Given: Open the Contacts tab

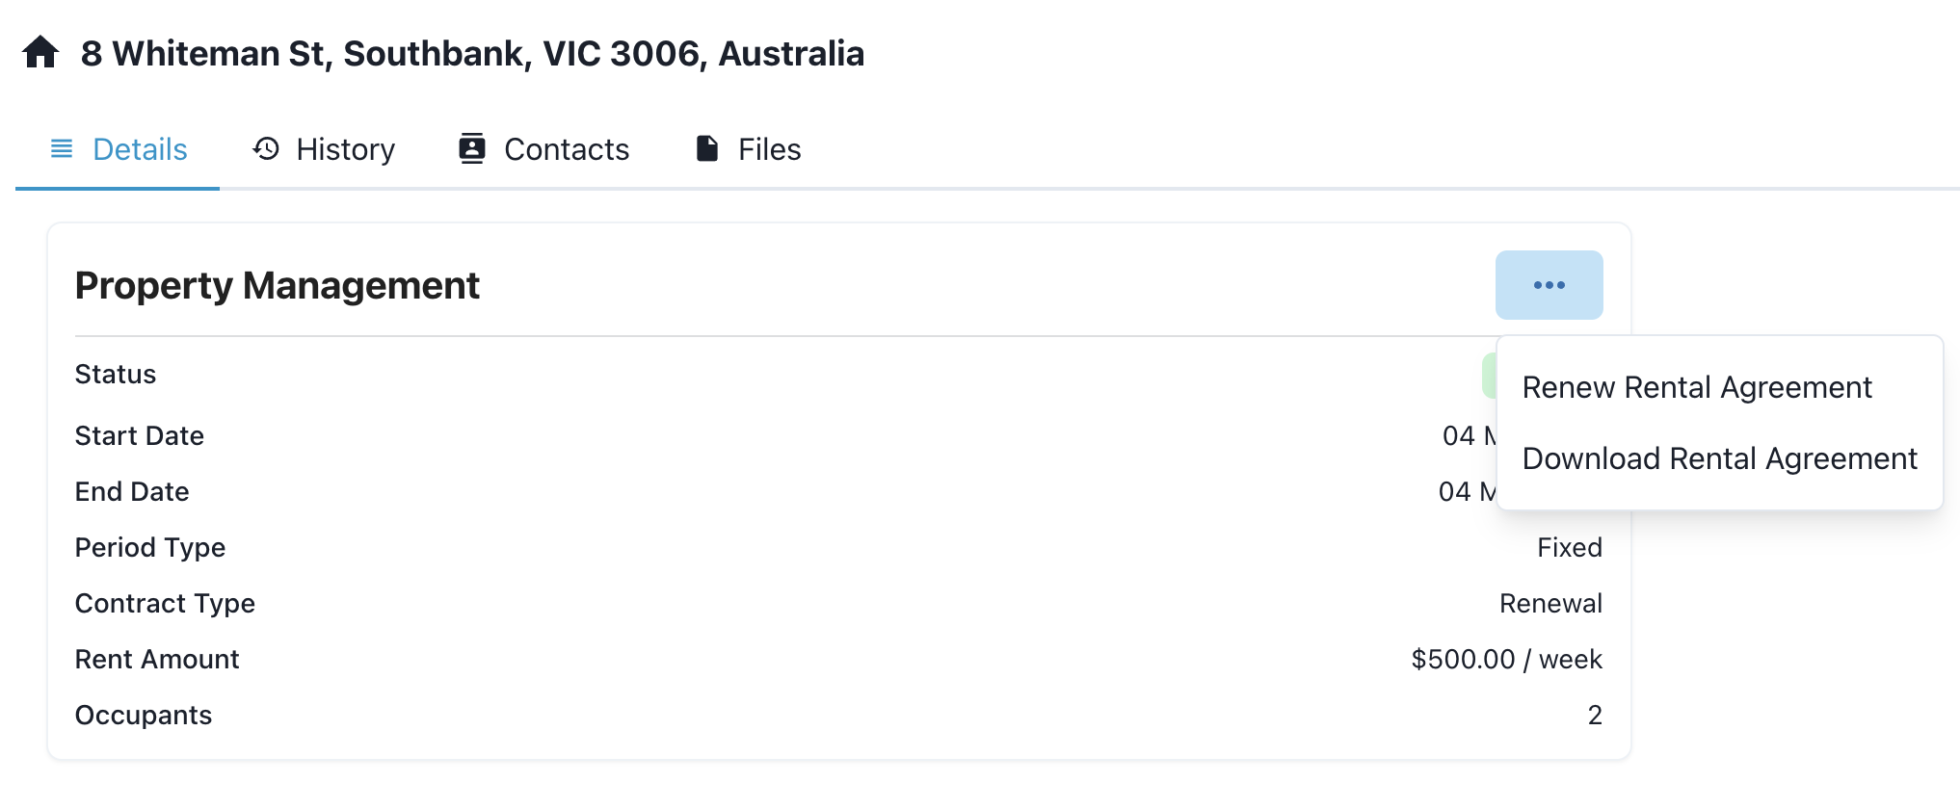Looking at the screenshot, I should [567, 149].
